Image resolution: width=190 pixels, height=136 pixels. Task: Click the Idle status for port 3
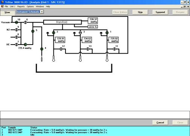pyautogui.click(x=32, y=135)
